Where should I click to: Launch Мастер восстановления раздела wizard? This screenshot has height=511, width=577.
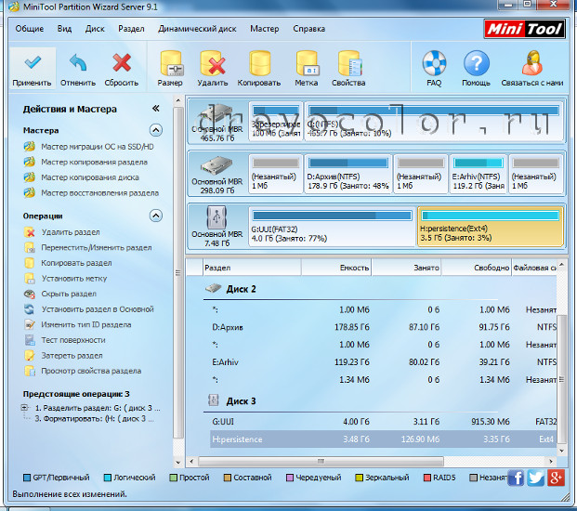(x=91, y=192)
